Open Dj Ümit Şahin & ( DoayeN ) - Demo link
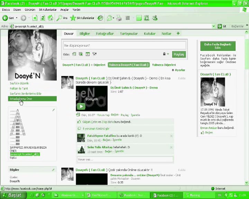 (134, 88)
